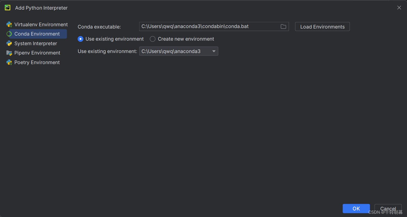Click the 'Add Python Interpreter' title text

point(41,8)
